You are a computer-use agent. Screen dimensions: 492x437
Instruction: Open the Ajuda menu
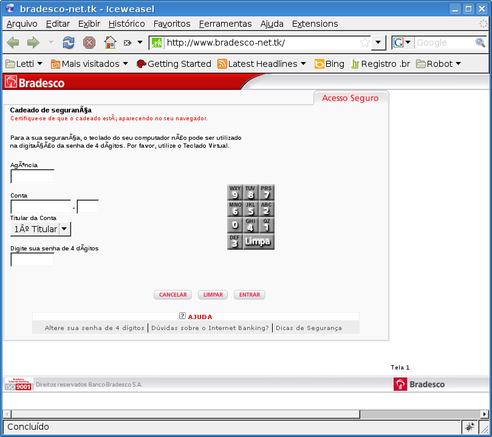tap(272, 24)
